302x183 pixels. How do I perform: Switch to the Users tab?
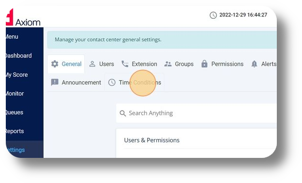pos(102,64)
